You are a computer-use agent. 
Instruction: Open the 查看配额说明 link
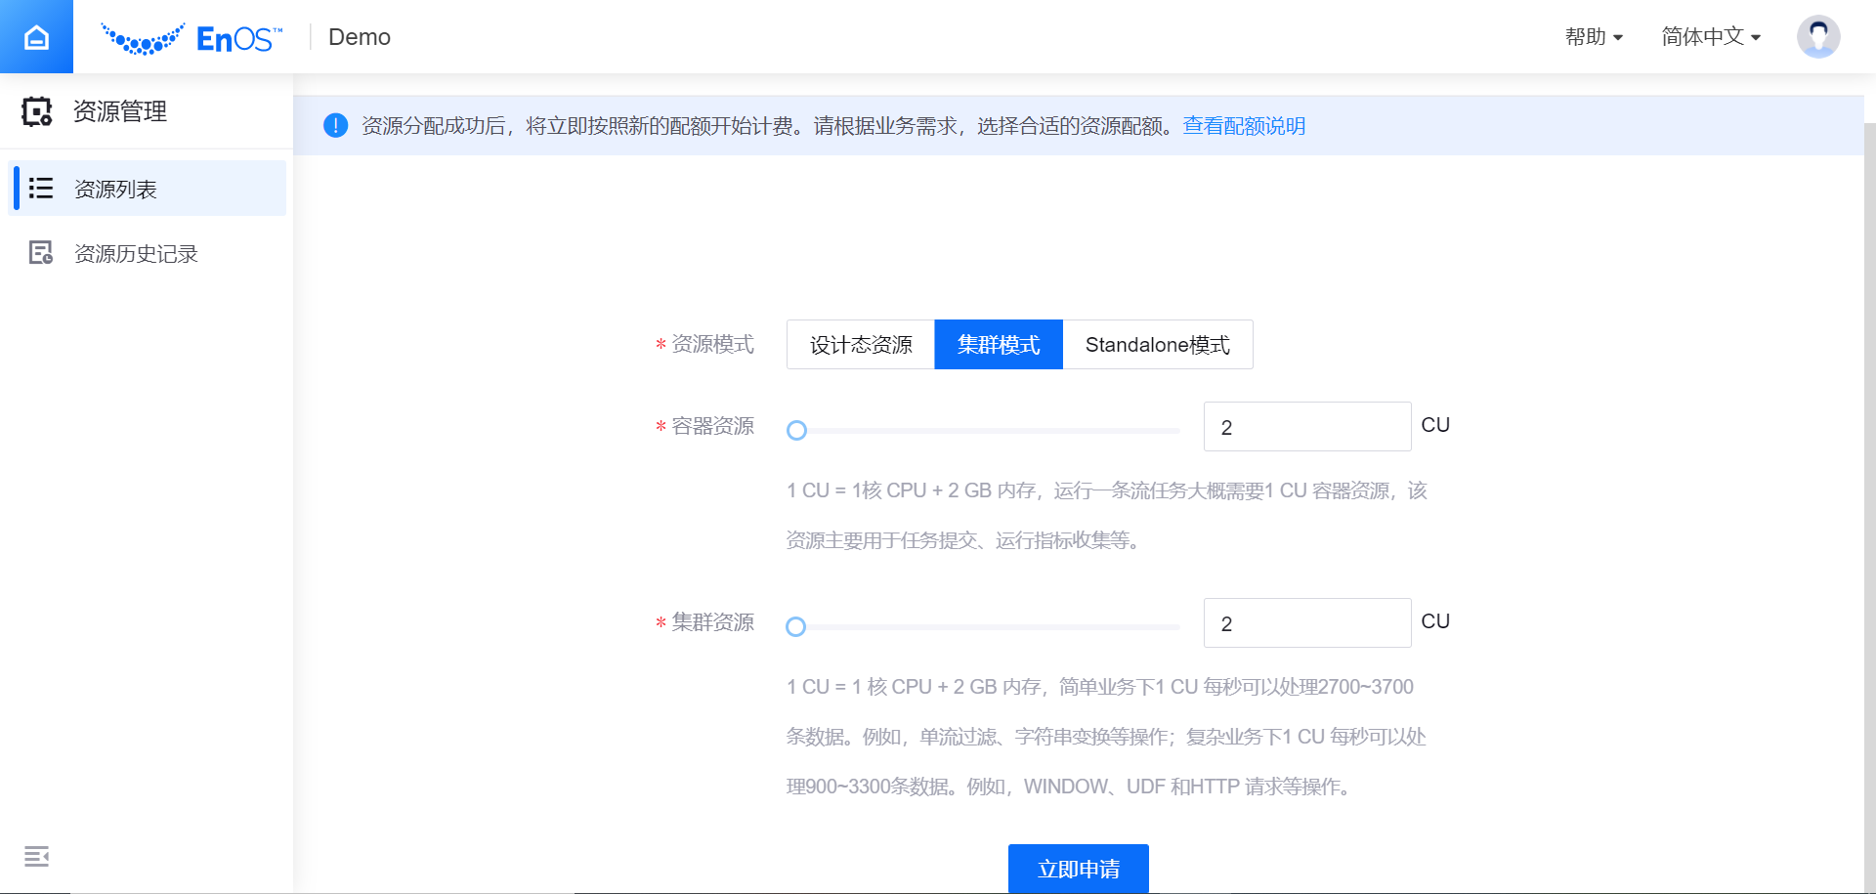[x=1244, y=126]
